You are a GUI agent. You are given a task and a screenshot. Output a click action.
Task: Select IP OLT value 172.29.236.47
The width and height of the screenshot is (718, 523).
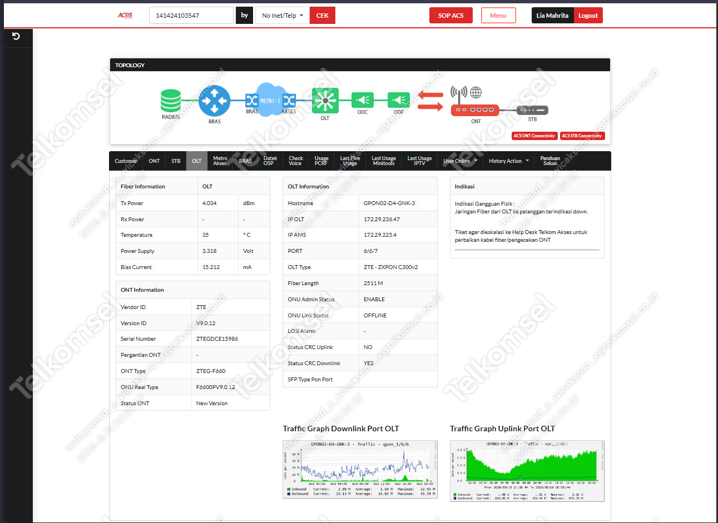[382, 220]
